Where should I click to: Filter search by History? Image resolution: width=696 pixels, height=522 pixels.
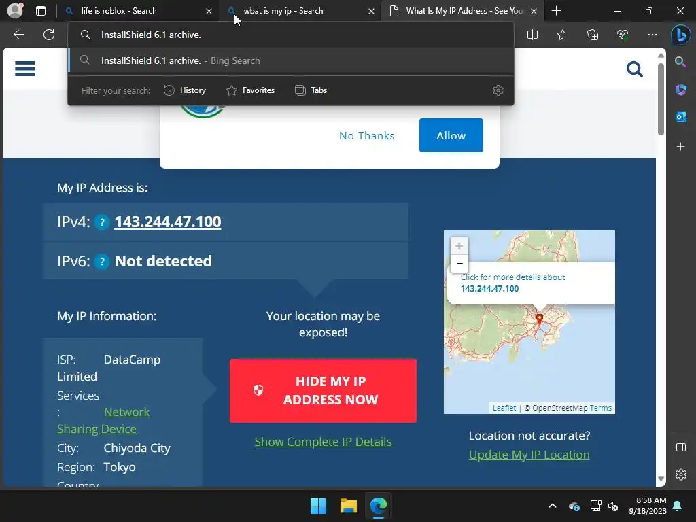185,90
